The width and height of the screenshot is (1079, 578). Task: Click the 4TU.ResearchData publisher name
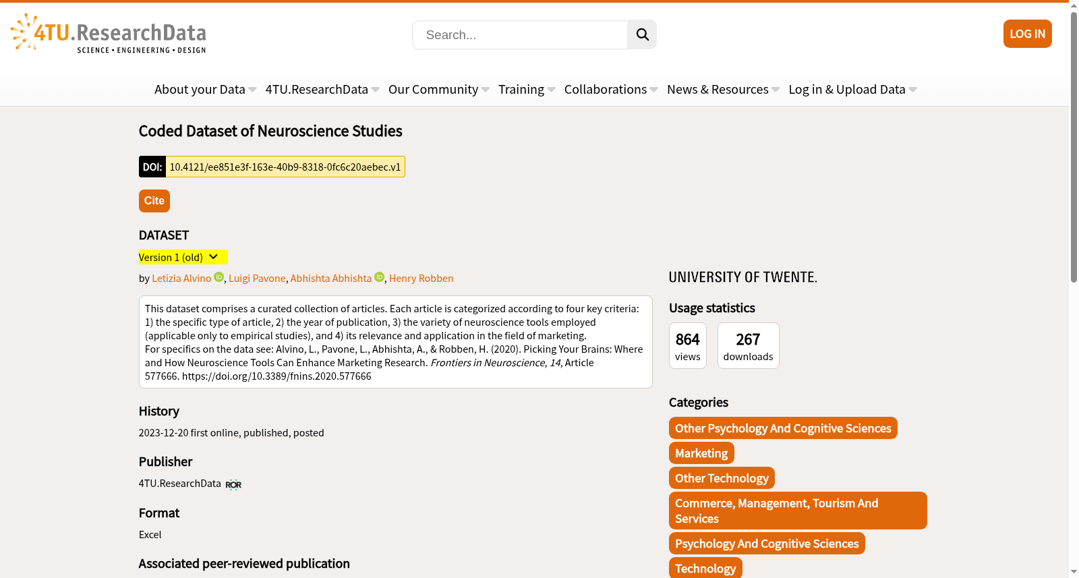point(180,484)
